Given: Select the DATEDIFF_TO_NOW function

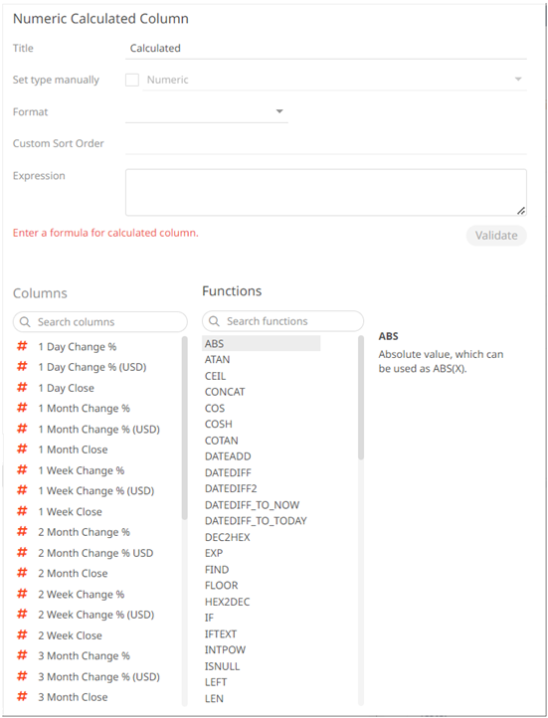Looking at the screenshot, I should 252,504.
